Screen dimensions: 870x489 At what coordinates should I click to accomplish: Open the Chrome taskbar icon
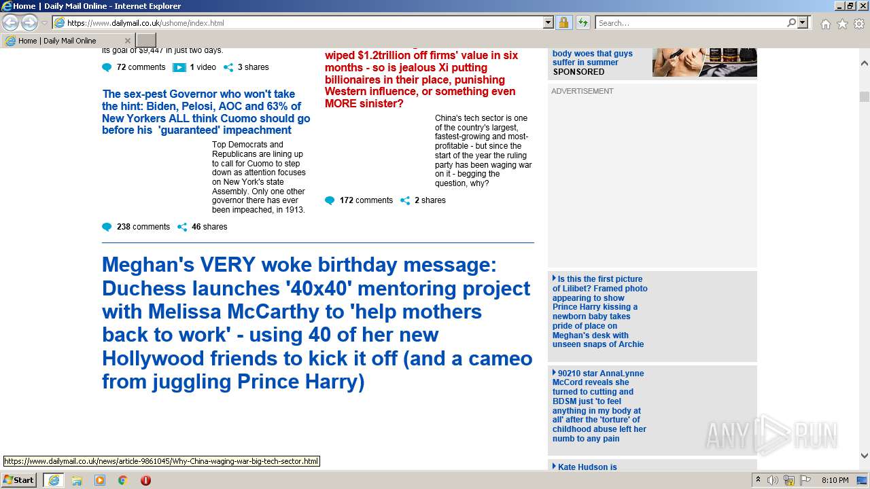click(x=123, y=480)
